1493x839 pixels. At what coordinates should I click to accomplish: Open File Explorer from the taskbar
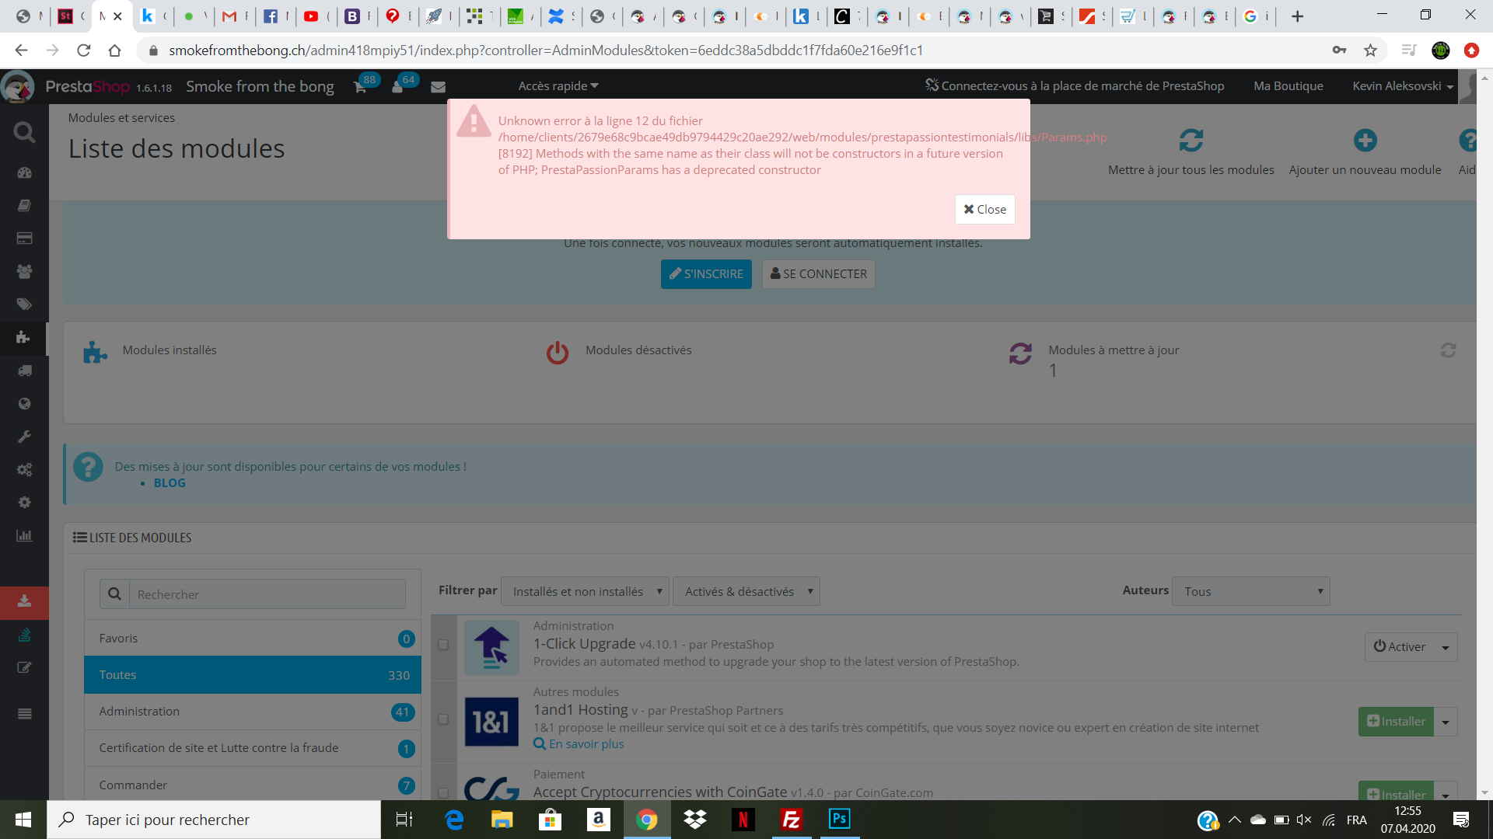point(502,820)
